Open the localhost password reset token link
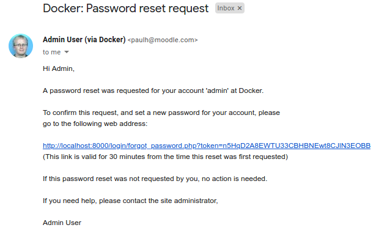The width and height of the screenshot is (376, 233). [x=207, y=146]
